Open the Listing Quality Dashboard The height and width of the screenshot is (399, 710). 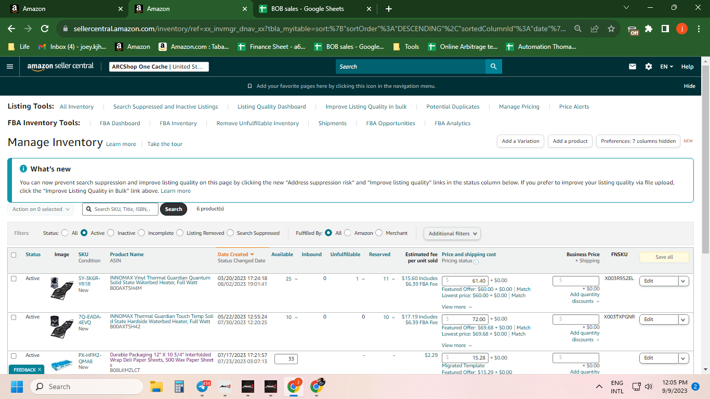[x=272, y=107]
